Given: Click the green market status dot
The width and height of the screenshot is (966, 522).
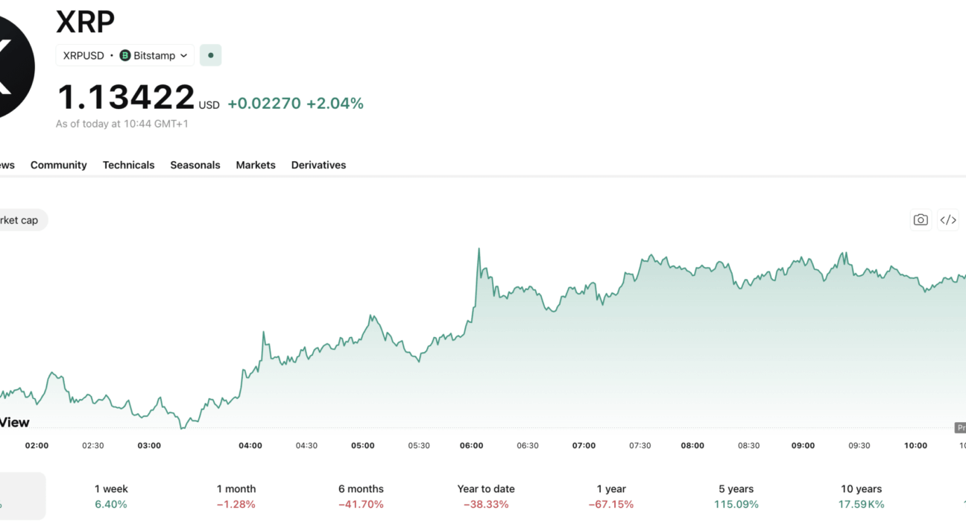Looking at the screenshot, I should coord(211,55).
